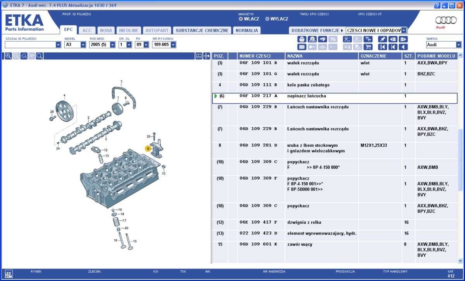The image size is (465, 281).
Task: Click the table list view icon under the printer
Action: [x=302, y=47]
